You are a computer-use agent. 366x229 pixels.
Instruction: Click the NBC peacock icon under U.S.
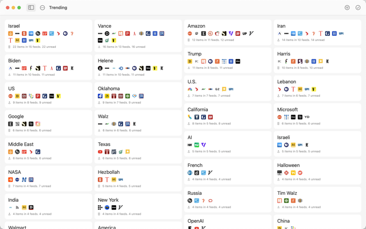point(190,89)
